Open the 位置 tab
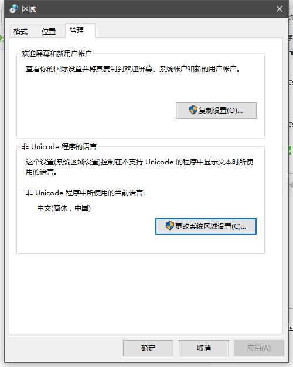The image size is (293, 367). [x=49, y=31]
